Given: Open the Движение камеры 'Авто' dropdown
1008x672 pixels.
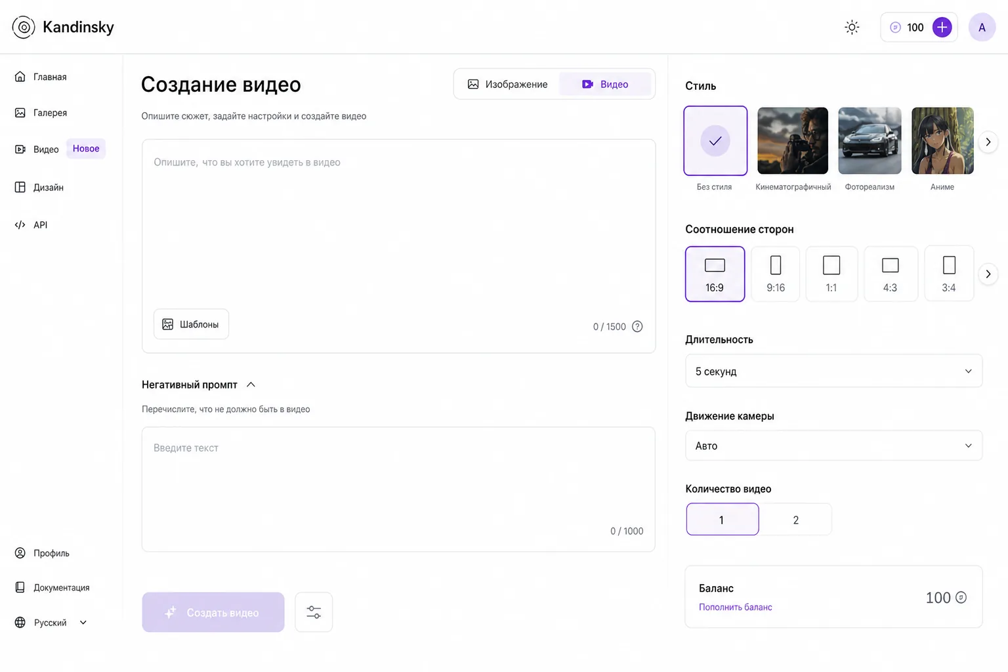Looking at the screenshot, I should (x=833, y=446).
